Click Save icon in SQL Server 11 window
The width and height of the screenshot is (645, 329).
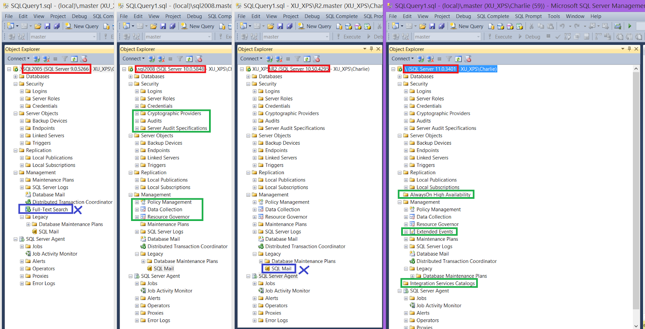(432, 26)
